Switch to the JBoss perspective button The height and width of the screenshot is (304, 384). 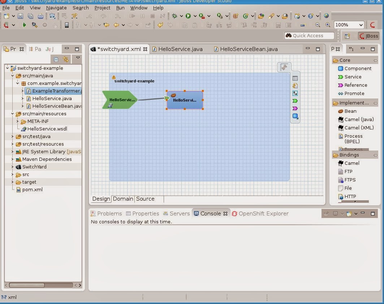click(369, 36)
